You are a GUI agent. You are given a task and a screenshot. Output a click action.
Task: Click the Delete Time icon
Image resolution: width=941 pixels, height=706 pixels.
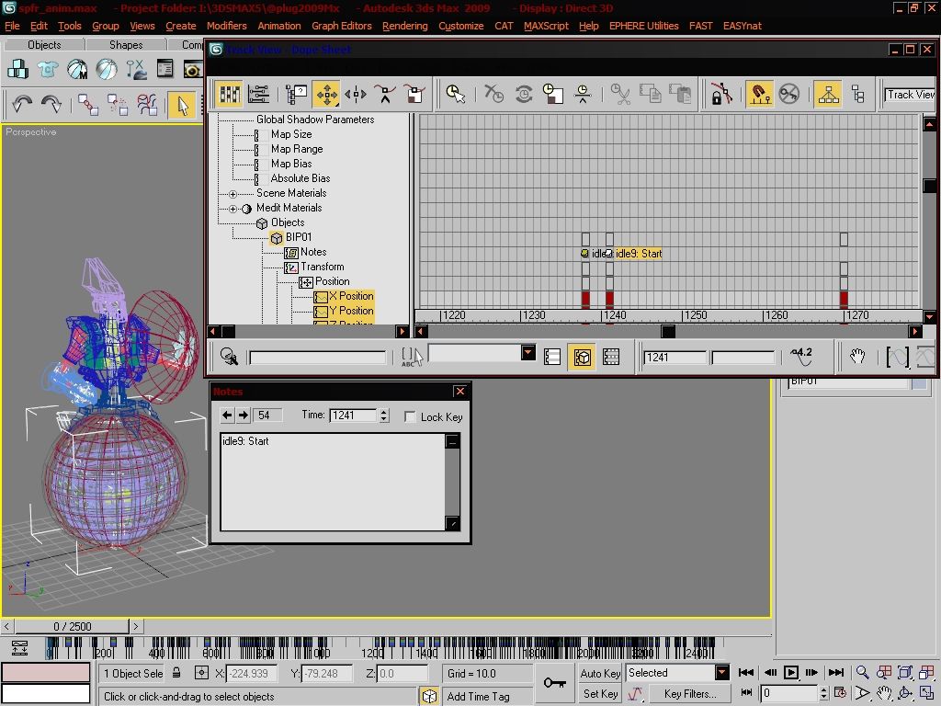pyautogui.click(x=493, y=95)
